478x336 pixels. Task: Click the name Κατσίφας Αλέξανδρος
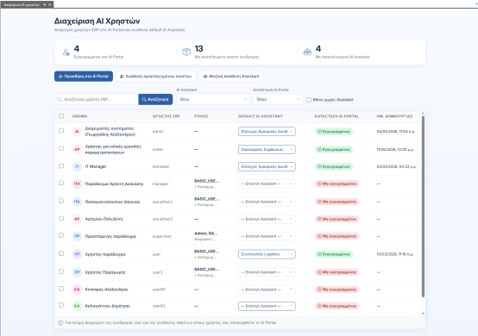tap(106, 289)
